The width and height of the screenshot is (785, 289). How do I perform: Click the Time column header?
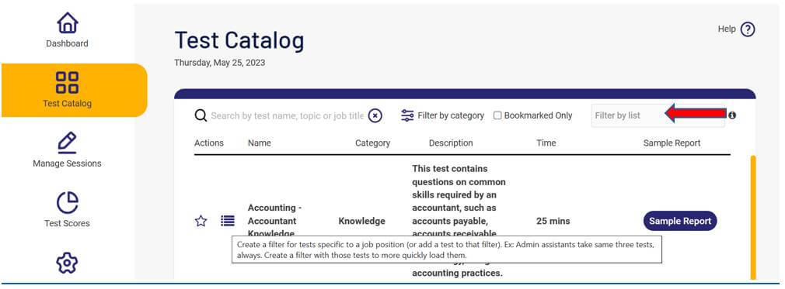[546, 143]
